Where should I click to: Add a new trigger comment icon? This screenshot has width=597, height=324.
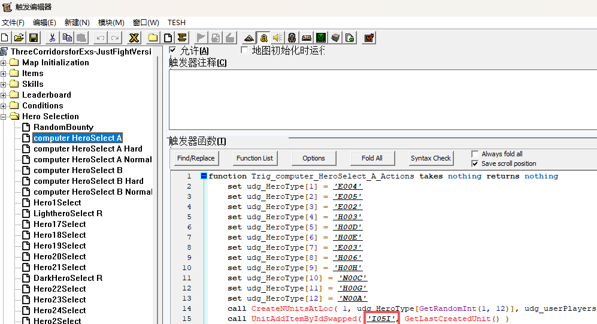coord(182,38)
